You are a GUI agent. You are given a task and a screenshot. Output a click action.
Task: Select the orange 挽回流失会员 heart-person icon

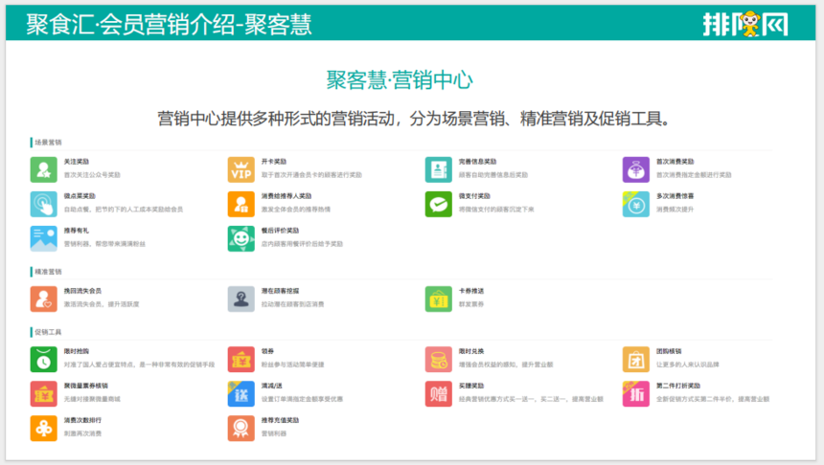coord(44,299)
